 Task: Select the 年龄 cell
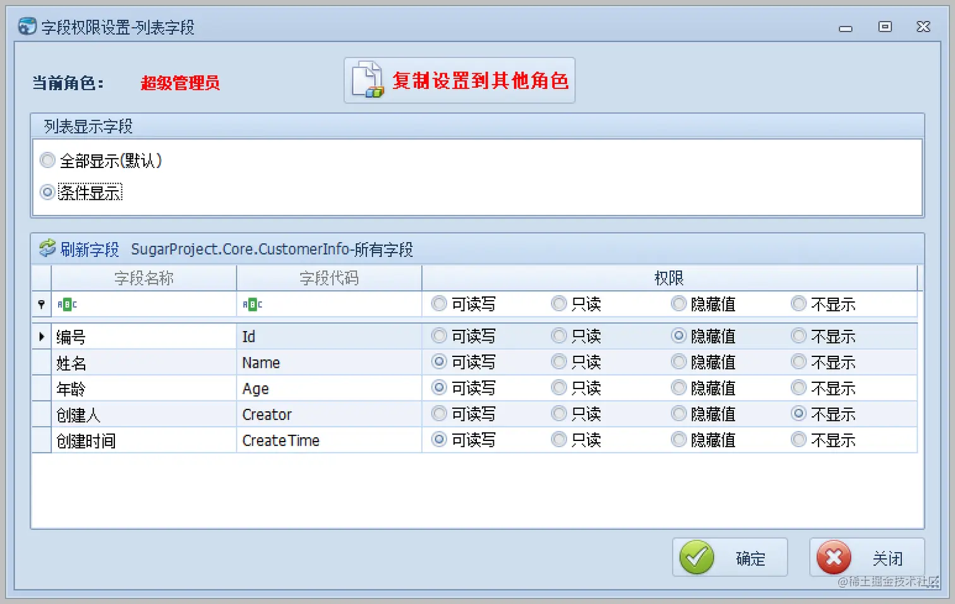coord(144,388)
